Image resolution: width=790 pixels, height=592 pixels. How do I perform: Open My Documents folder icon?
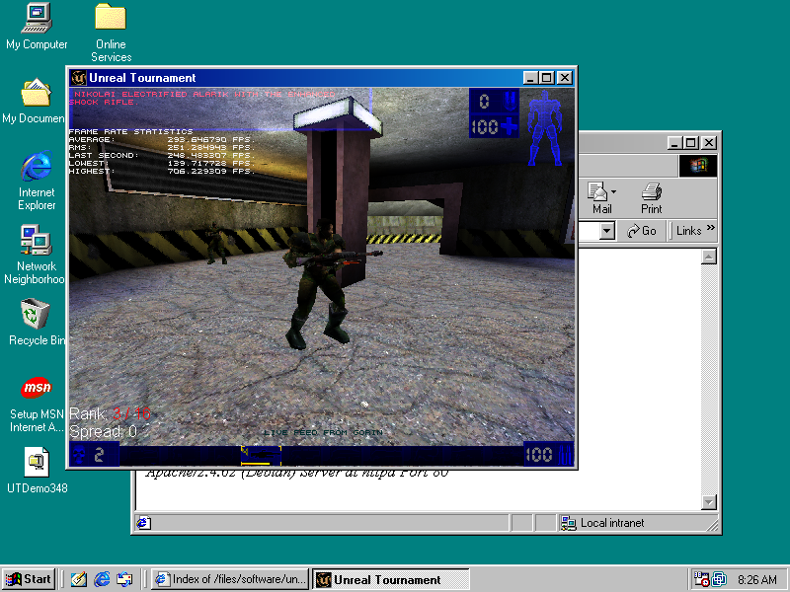(x=34, y=101)
